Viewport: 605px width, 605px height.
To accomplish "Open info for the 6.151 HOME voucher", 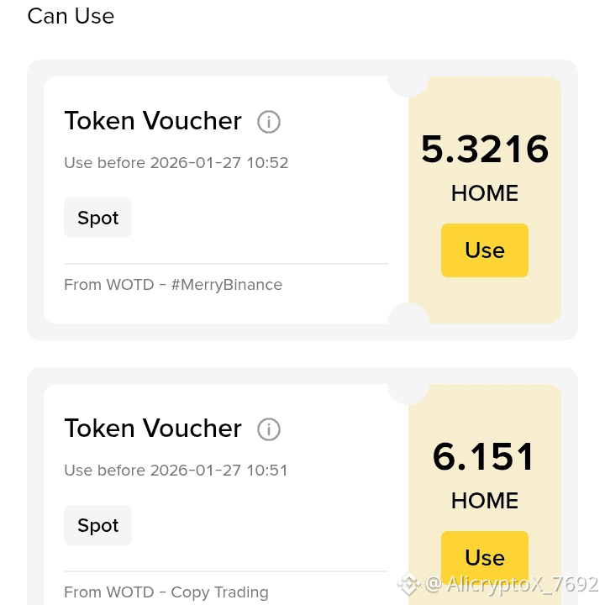I will point(268,429).
